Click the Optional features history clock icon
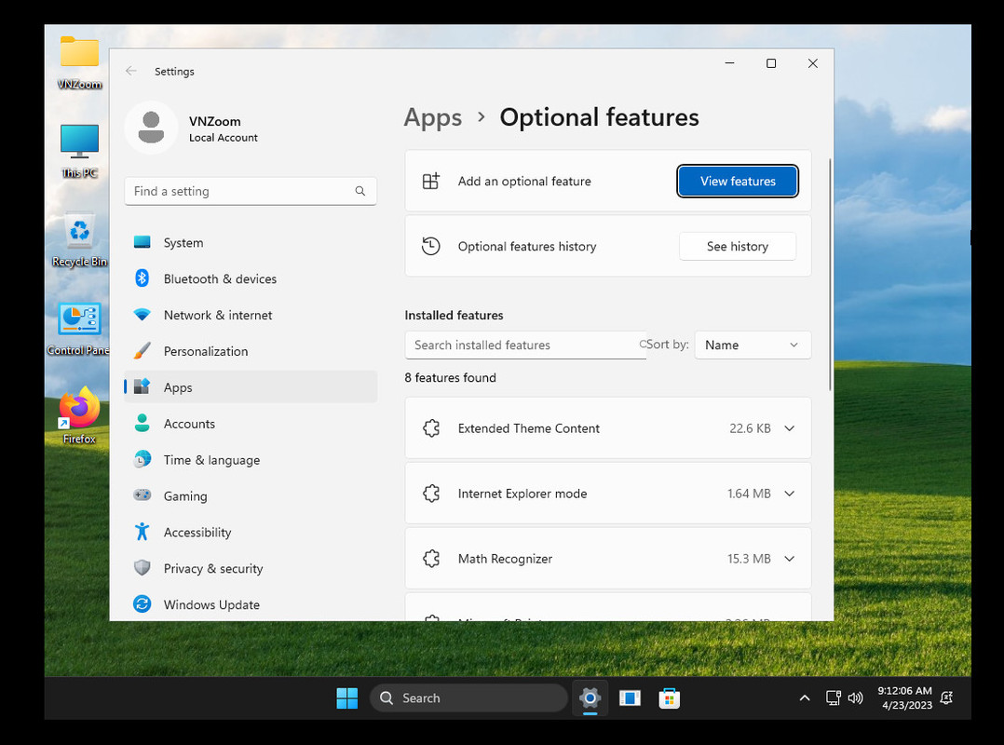 [431, 246]
